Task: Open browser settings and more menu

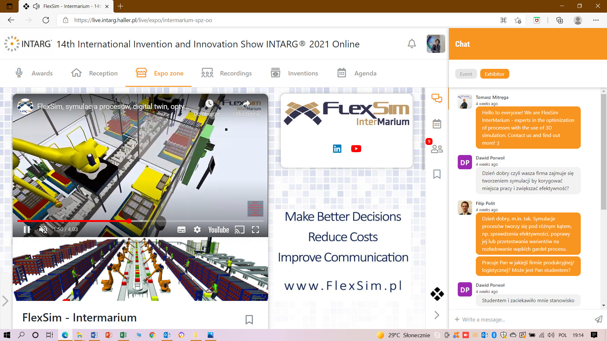Action: (596, 20)
